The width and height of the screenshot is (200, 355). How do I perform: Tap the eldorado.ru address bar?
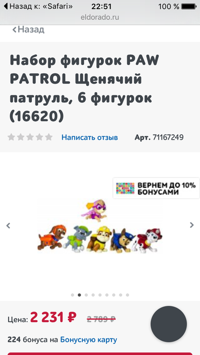pos(100,18)
